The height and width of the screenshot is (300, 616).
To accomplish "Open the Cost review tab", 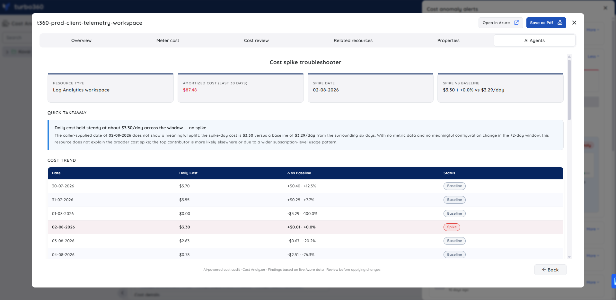I will (x=256, y=40).
